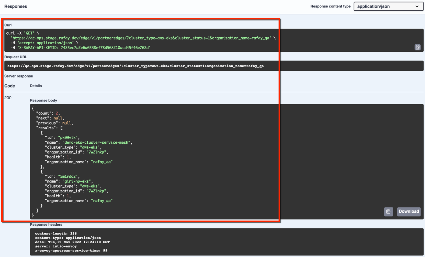Click the server: istio-envoy header line

[56, 246]
